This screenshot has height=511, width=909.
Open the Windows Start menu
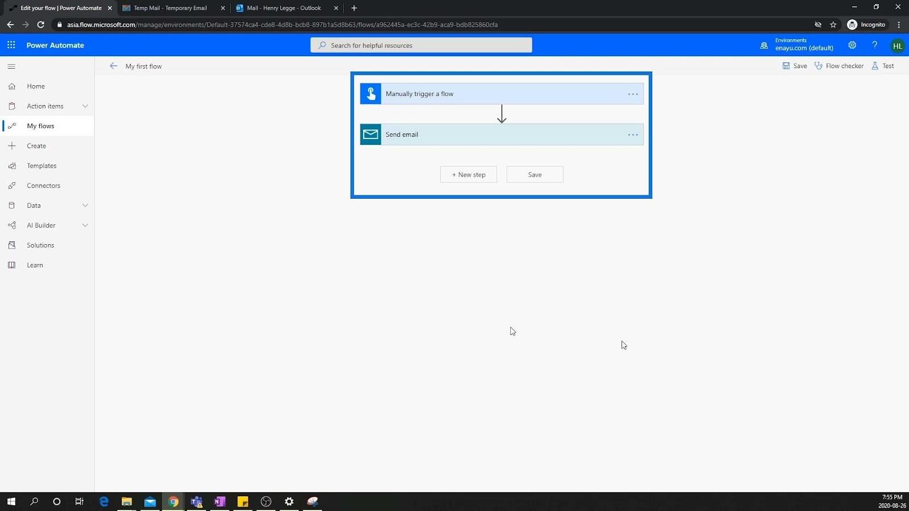click(x=11, y=501)
